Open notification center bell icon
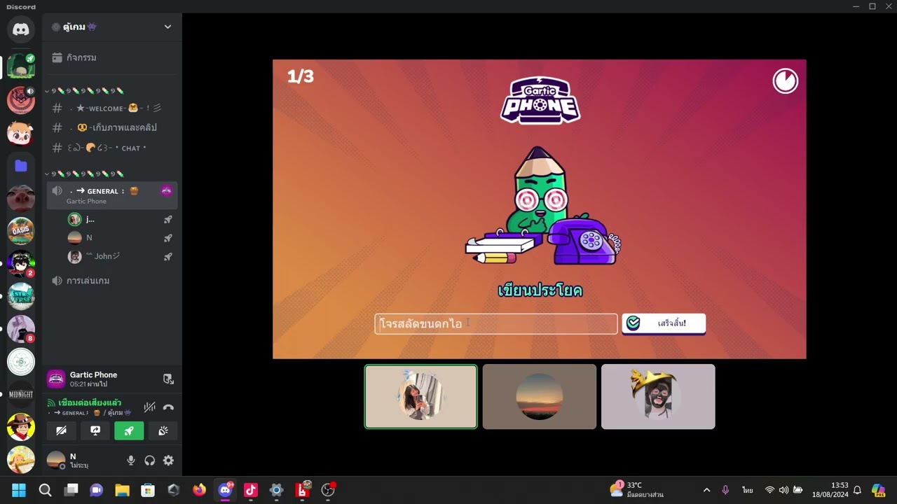Viewport: 897px width, 504px height. click(x=857, y=490)
